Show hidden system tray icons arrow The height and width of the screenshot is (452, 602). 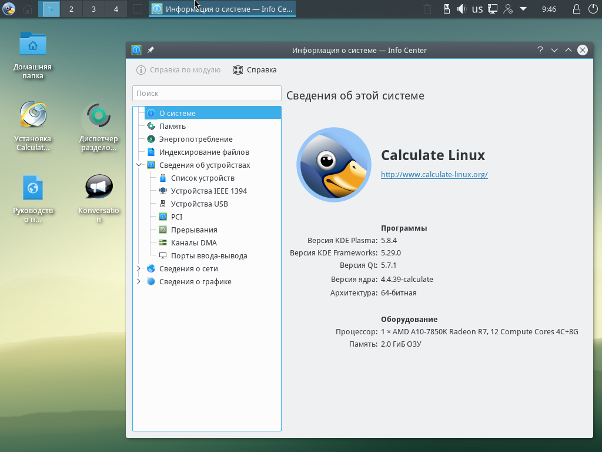coord(523,9)
